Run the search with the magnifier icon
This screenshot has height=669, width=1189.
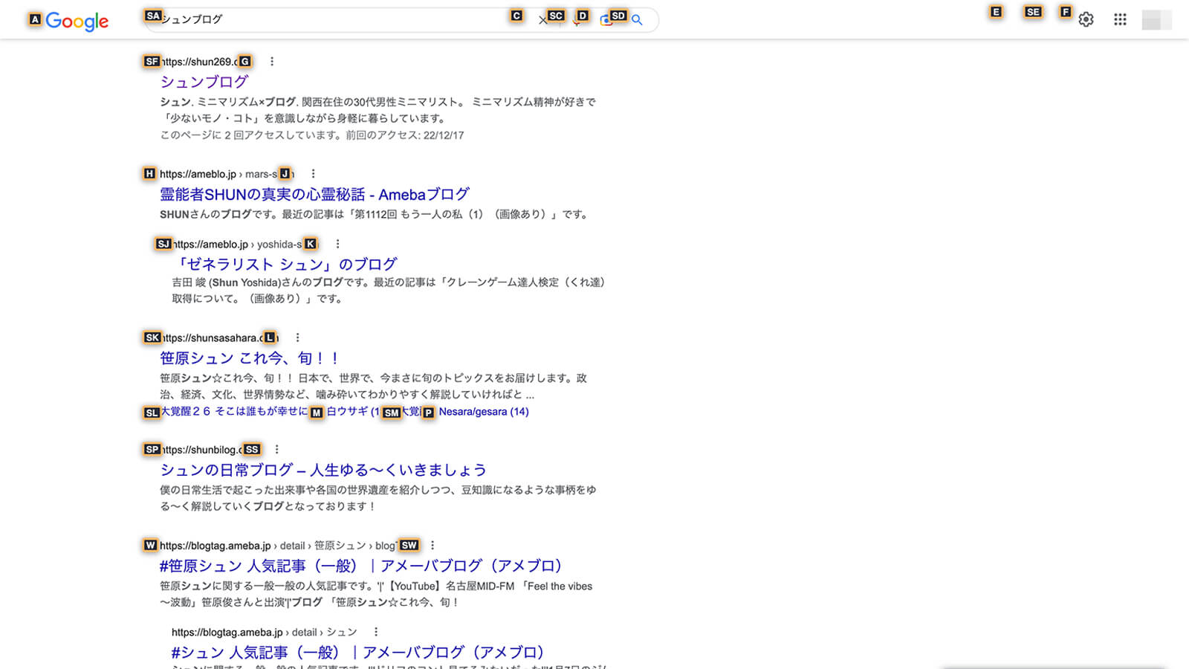click(637, 20)
